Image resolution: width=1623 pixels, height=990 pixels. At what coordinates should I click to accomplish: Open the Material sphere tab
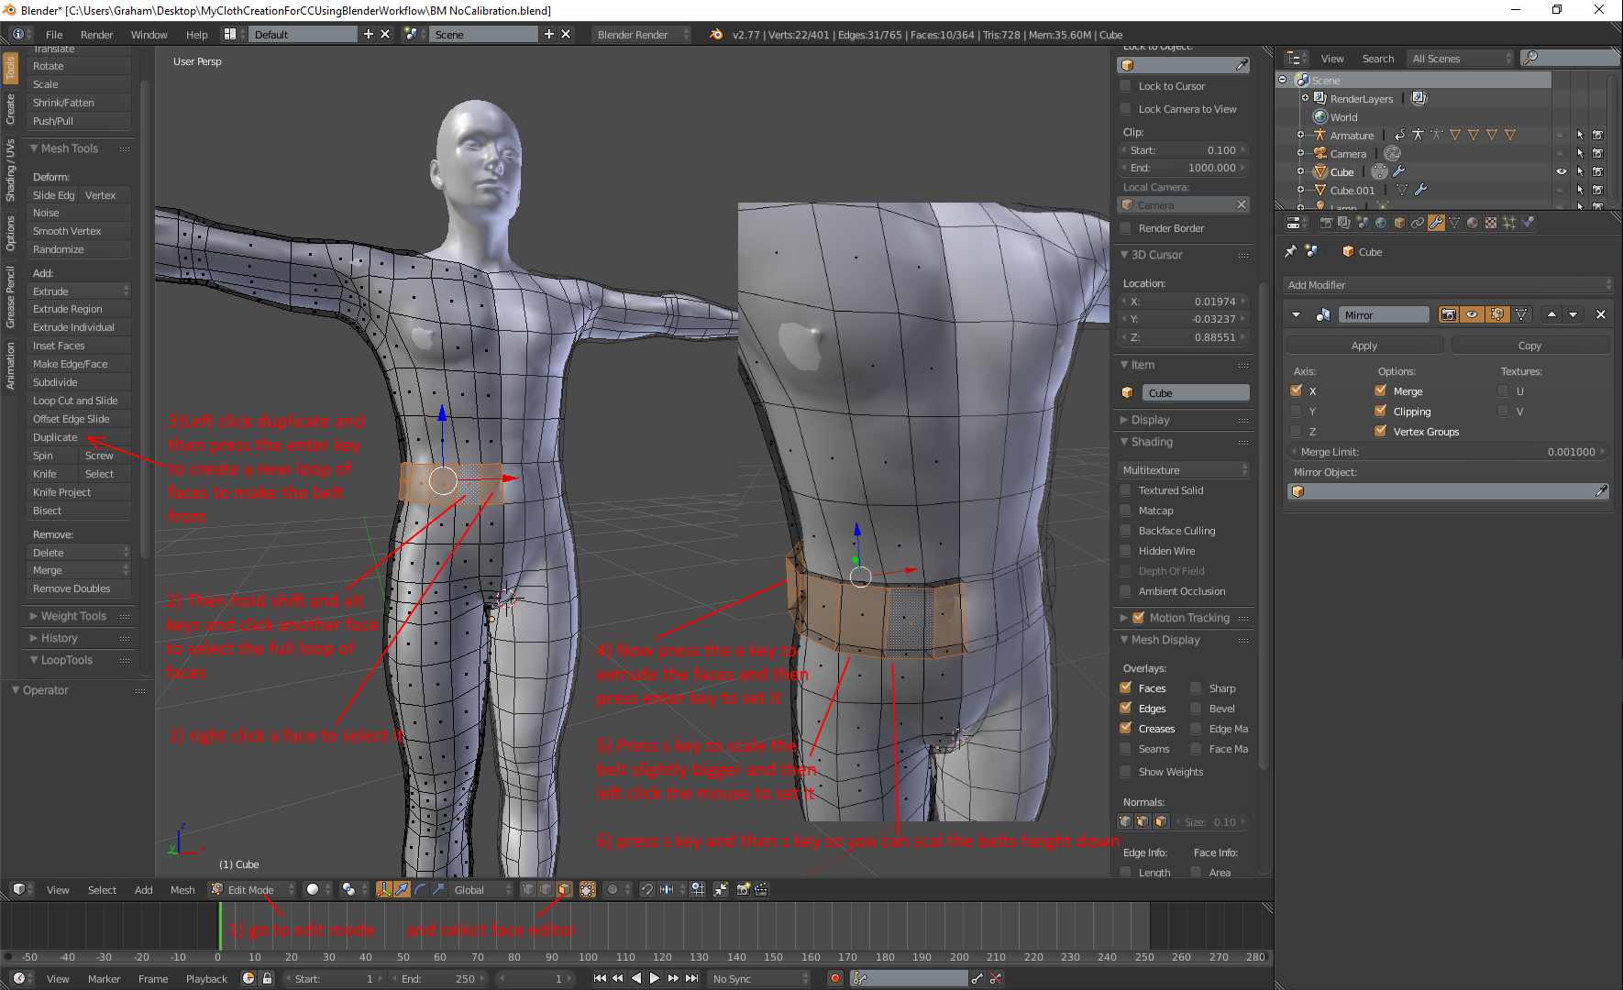pyautogui.click(x=1473, y=223)
